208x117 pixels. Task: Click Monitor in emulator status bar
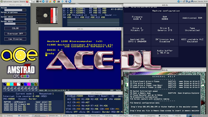(x=41, y=90)
